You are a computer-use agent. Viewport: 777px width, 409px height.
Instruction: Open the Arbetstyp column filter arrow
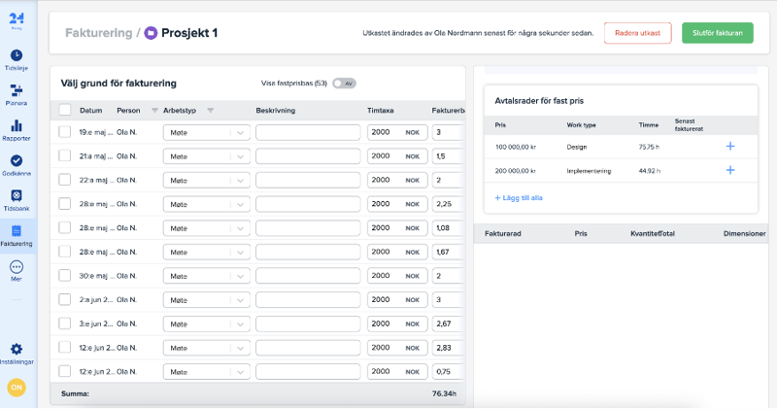tap(210, 111)
